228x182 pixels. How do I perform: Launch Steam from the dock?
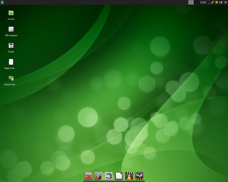point(139,176)
